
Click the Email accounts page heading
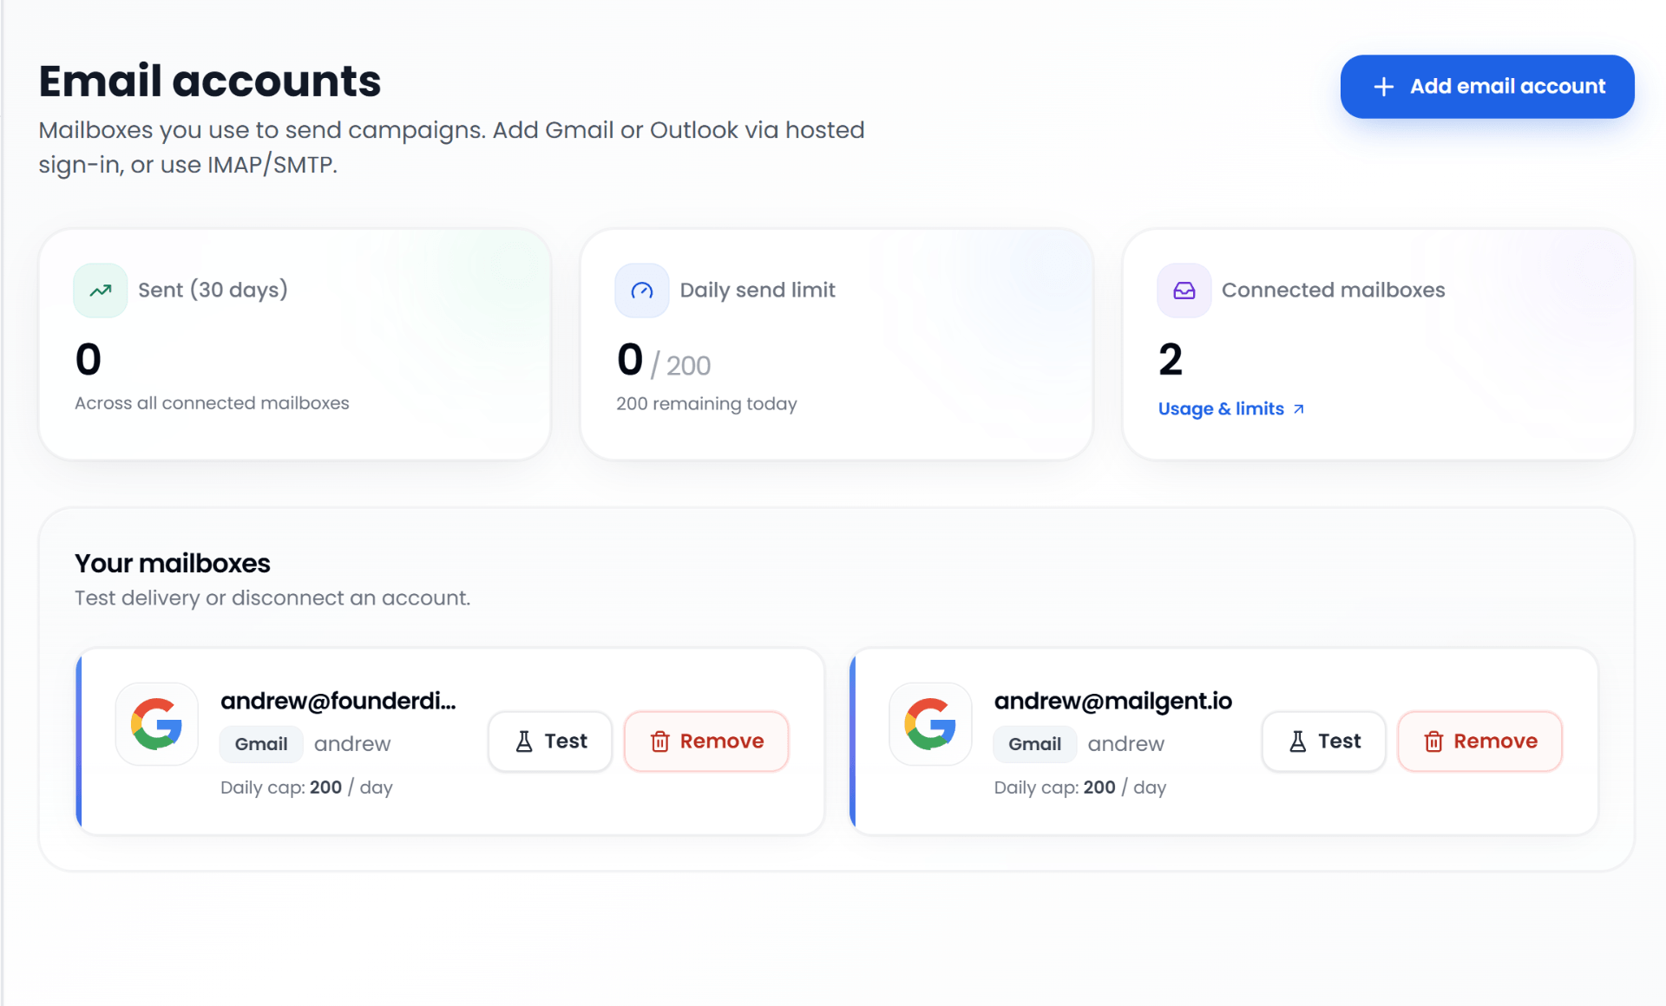(210, 82)
